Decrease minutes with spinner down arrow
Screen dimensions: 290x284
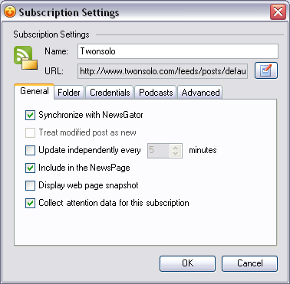click(176, 154)
